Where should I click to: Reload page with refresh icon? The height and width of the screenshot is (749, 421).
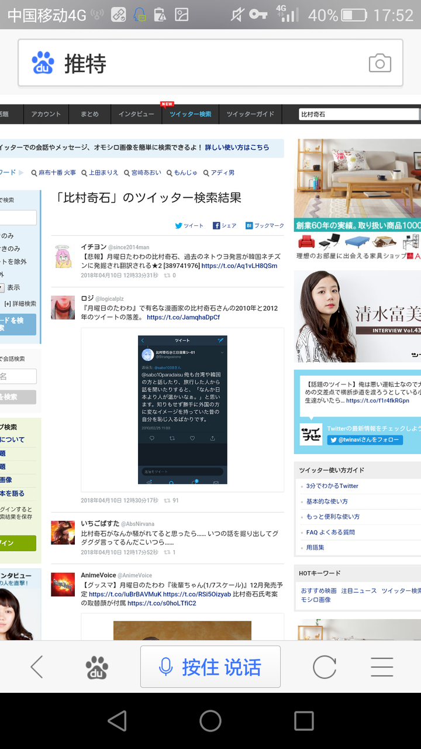325,667
